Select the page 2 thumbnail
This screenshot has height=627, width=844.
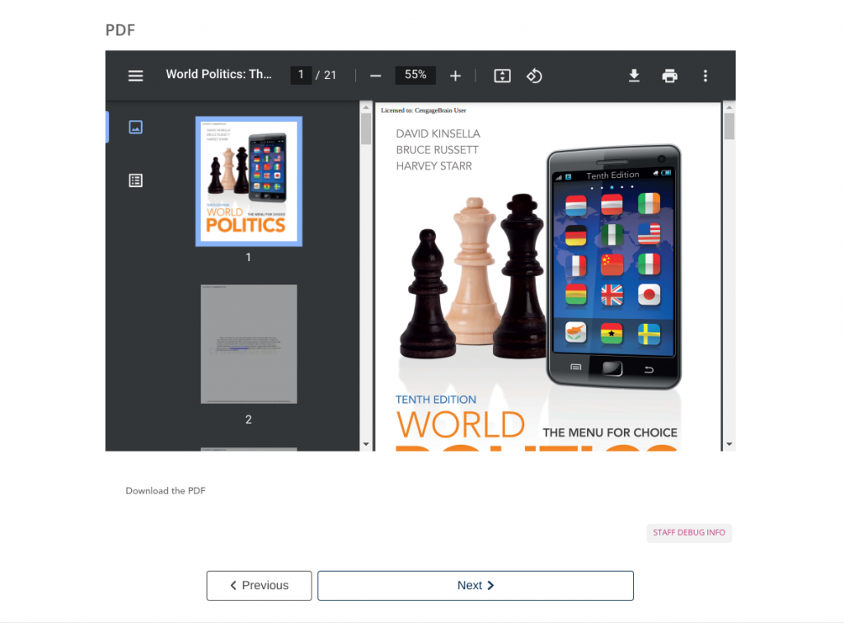249,344
